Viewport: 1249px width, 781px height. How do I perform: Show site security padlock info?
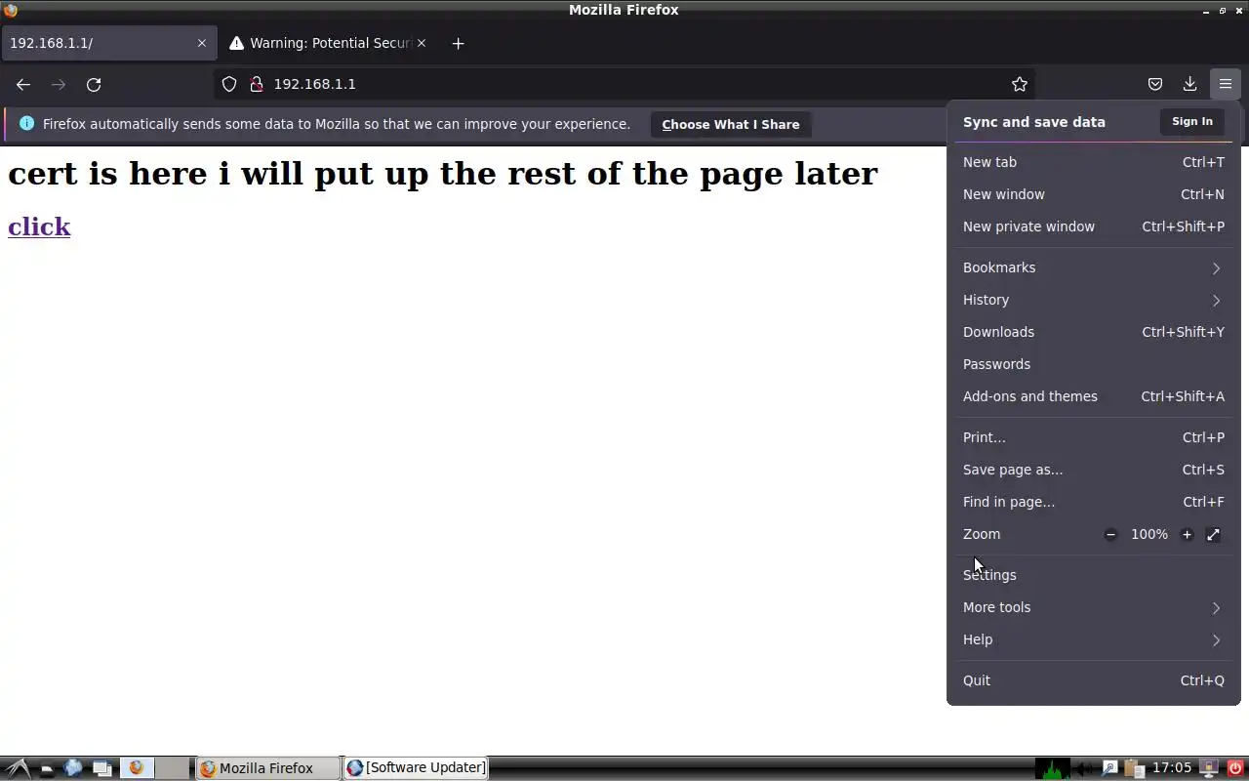pyautogui.click(x=257, y=84)
